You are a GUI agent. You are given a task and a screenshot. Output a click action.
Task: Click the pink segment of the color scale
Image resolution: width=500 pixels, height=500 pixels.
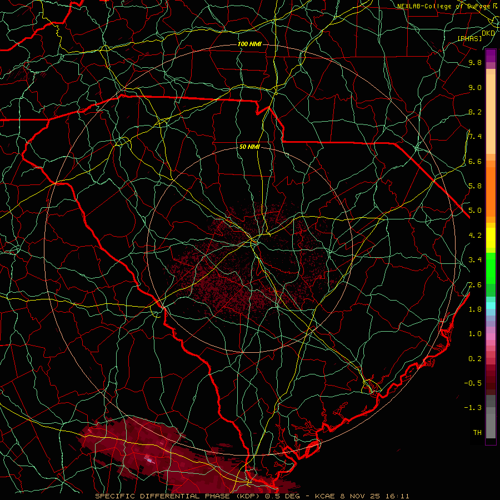(x=491, y=337)
